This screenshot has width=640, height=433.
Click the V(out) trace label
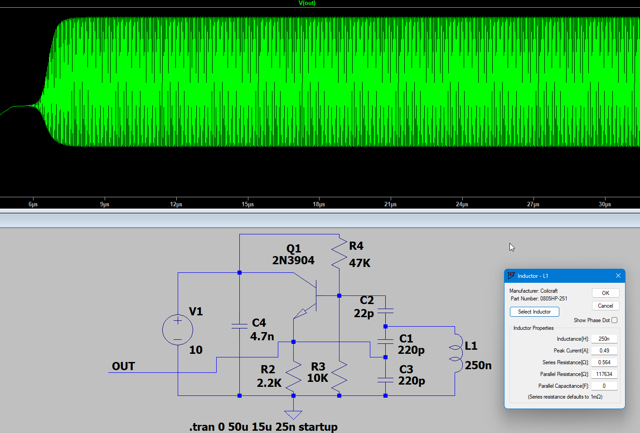click(307, 3)
